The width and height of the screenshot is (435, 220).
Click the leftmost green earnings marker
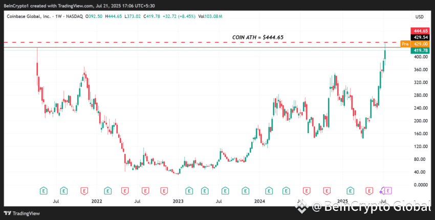tap(43, 191)
